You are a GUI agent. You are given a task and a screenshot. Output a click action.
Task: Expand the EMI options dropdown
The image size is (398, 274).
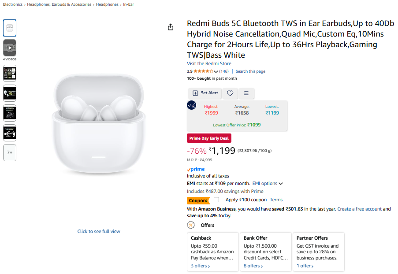pyautogui.click(x=268, y=183)
